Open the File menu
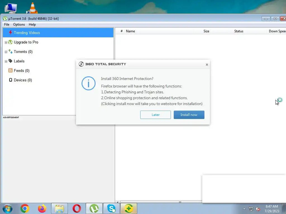286x214 pixels. [x=7, y=25]
